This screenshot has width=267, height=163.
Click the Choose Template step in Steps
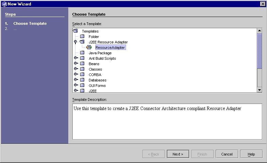click(30, 23)
